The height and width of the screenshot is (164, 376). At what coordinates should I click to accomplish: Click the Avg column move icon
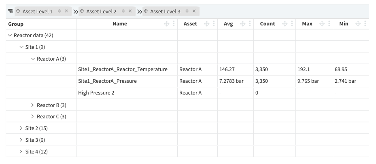tap(243, 24)
